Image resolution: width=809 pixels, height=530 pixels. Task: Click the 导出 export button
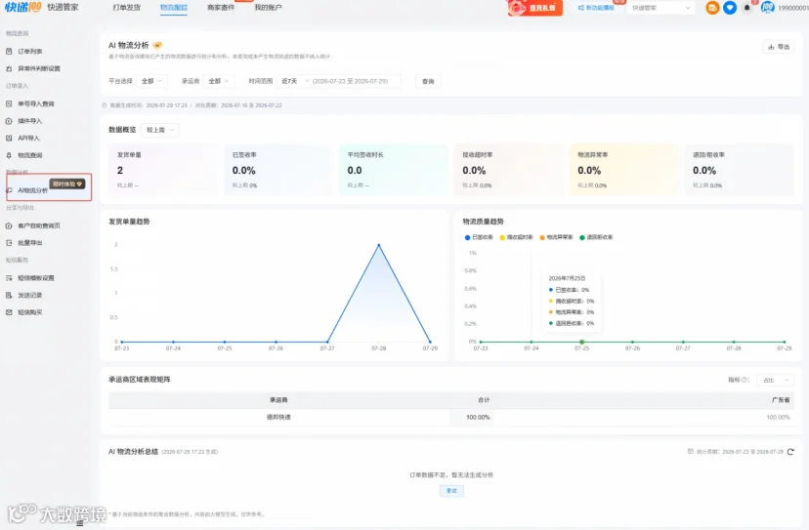(x=779, y=47)
